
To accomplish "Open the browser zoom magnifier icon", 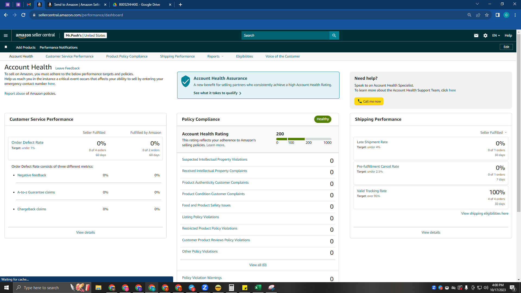I will click(469, 15).
